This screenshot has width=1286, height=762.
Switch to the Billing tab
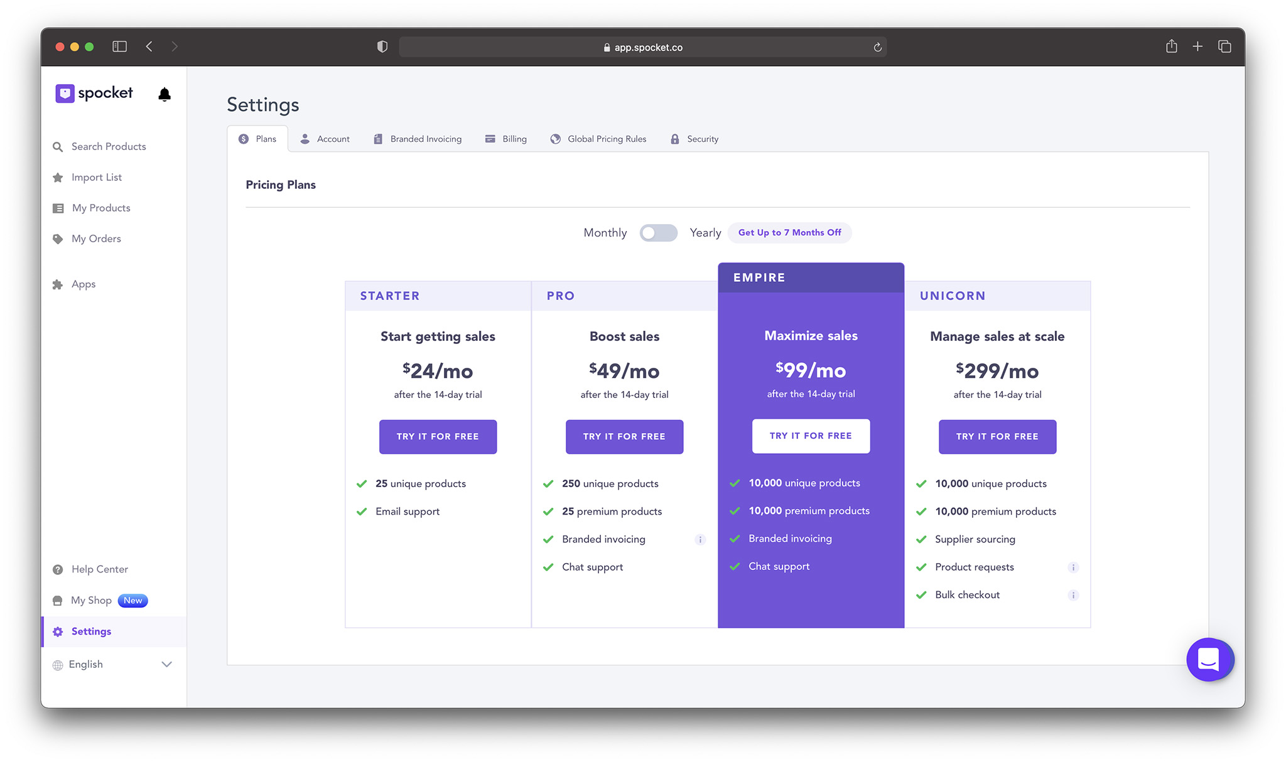[506, 139]
